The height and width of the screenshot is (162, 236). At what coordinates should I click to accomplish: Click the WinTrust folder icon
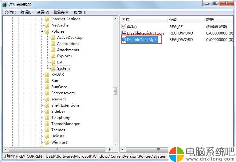(x=47, y=142)
